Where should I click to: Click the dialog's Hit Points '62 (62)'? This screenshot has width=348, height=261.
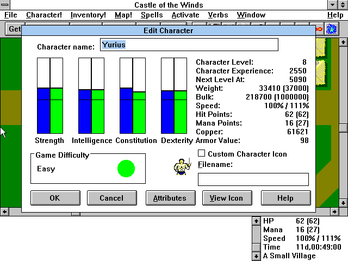[297, 114]
